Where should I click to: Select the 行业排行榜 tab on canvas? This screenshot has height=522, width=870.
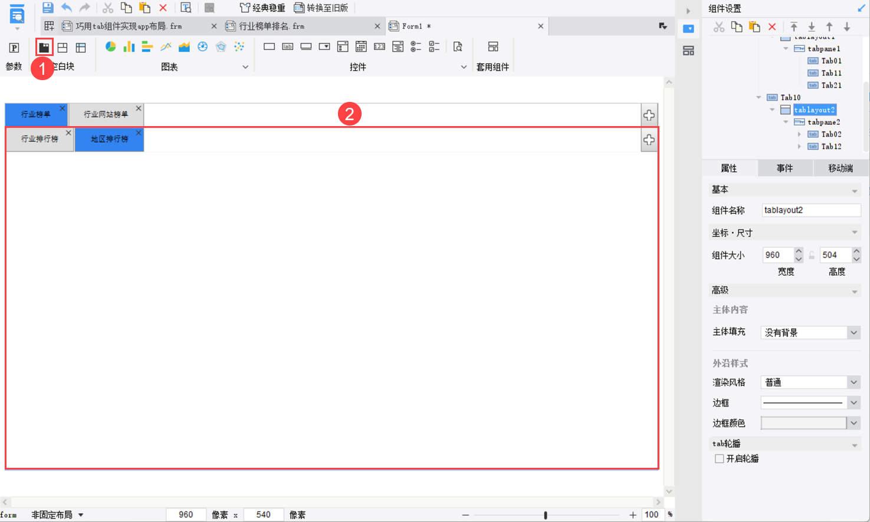[40, 139]
